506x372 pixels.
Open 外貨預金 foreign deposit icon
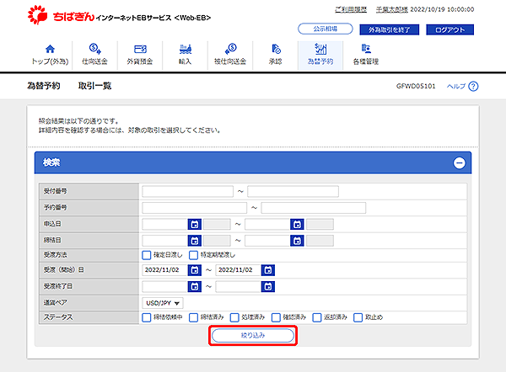tap(140, 49)
